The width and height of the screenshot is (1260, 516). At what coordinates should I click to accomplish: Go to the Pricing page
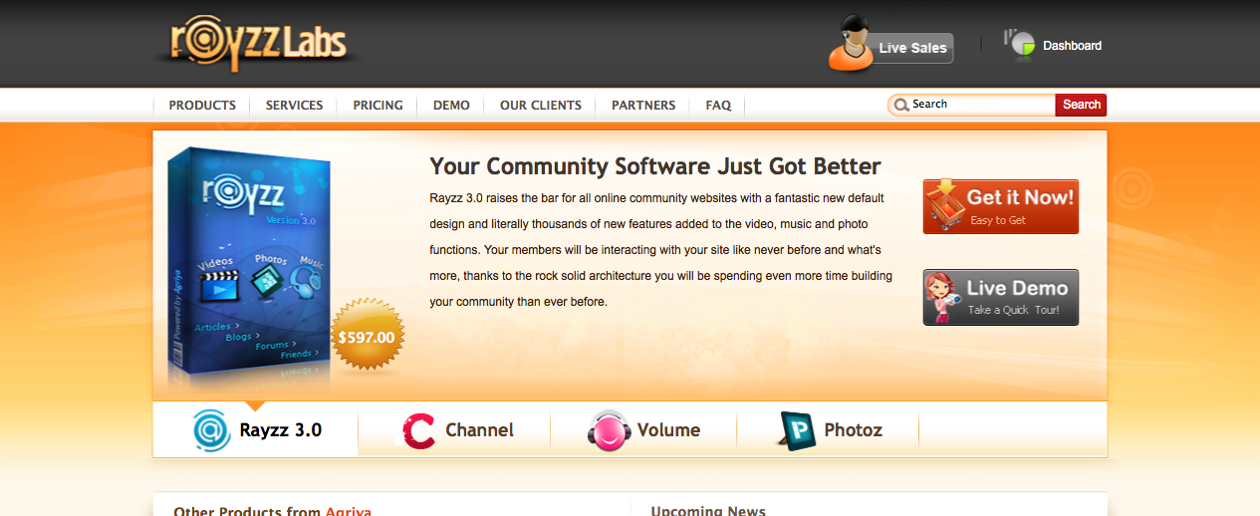(378, 105)
